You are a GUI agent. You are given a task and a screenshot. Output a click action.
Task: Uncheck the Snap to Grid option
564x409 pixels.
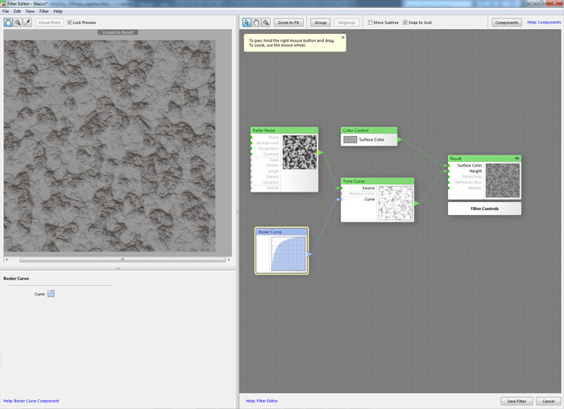click(405, 23)
